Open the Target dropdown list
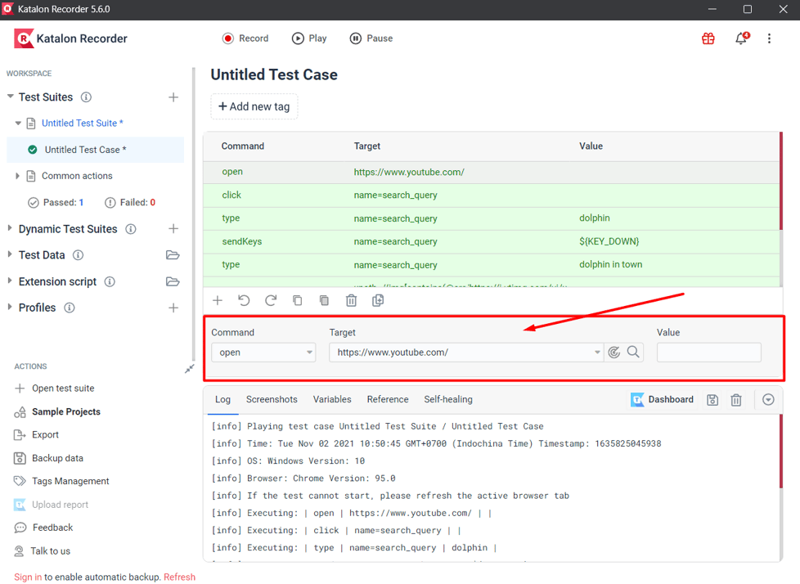Screen dimensions: 800x584 (596, 352)
